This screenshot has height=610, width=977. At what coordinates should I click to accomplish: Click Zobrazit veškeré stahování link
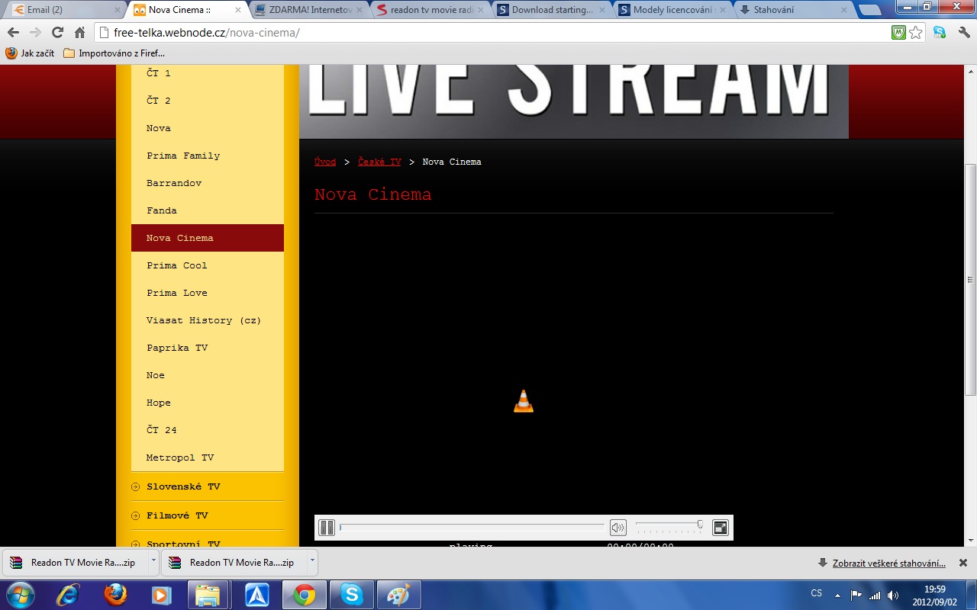click(888, 563)
